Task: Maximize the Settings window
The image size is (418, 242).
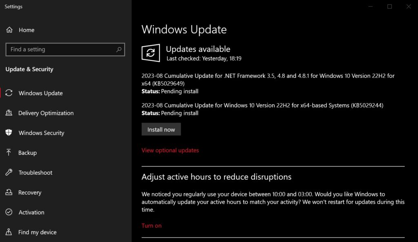Action: 389,7
